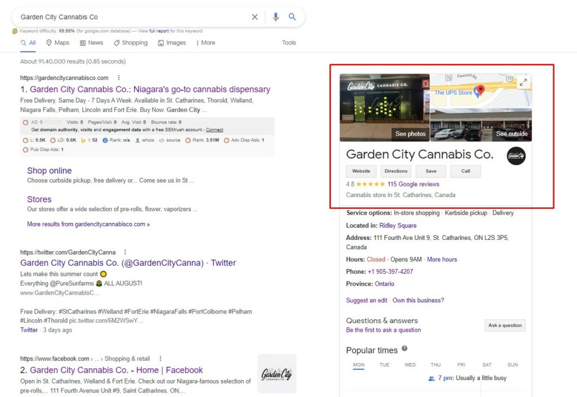View page source SEO toolbar item
The width and height of the screenshot is (577, 397).
[x=170, y=140]
